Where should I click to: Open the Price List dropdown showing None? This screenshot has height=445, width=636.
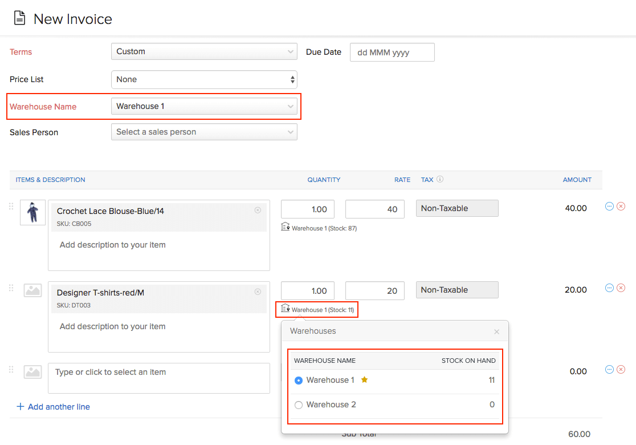click(x=204, y=79)
